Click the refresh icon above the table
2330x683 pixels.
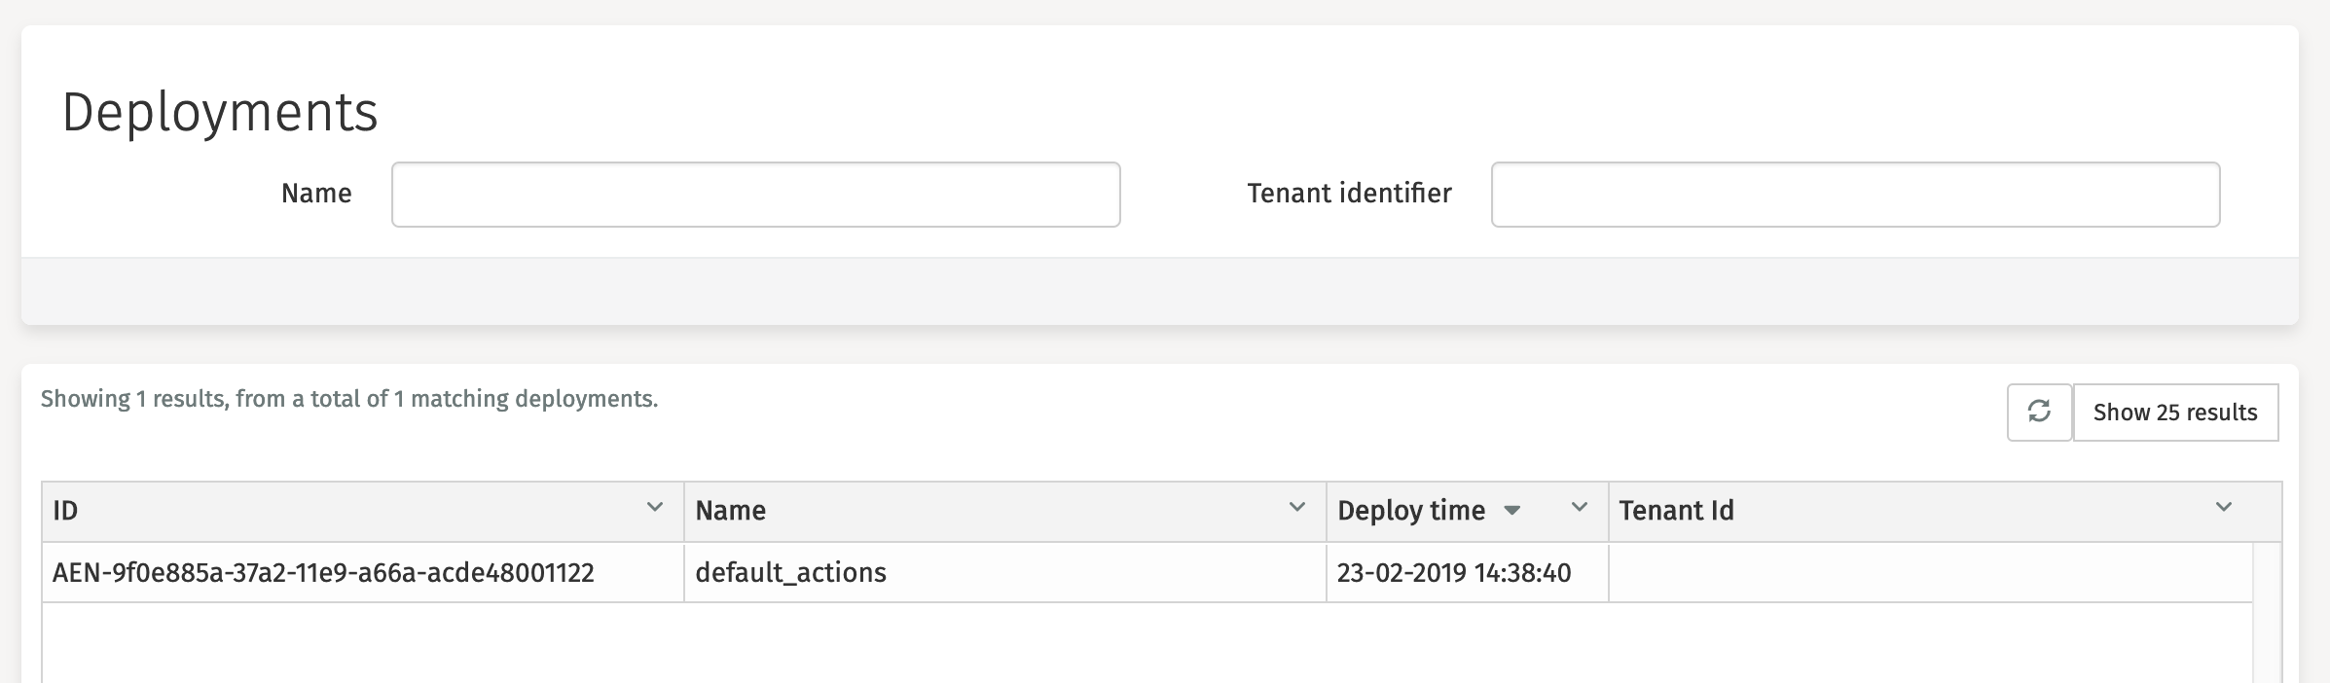pos(2040,413)
